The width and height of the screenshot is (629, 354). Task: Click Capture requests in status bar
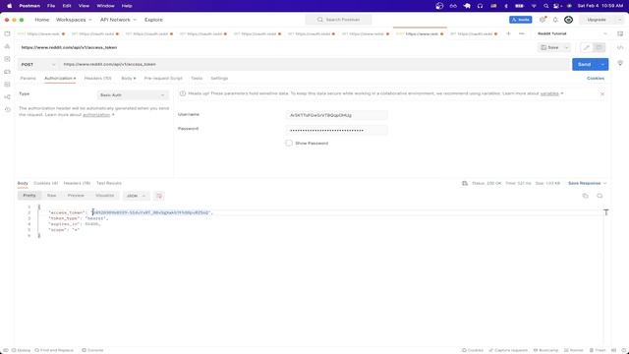508,350
